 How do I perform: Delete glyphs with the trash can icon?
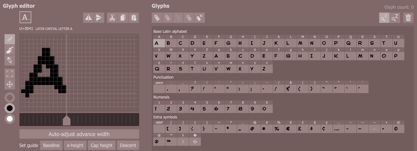click(408, 18)
